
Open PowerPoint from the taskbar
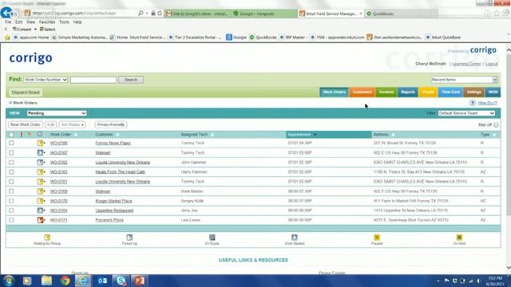pos(140,281)
